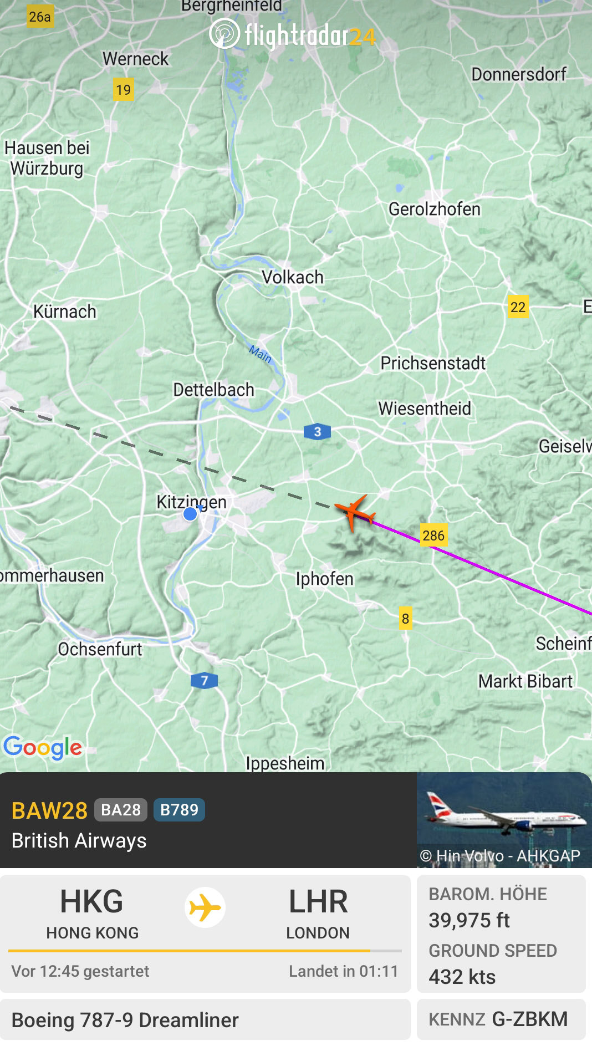592x1046 pixels.
Task: Select LHR London destination airport
Action: [318, 913]
